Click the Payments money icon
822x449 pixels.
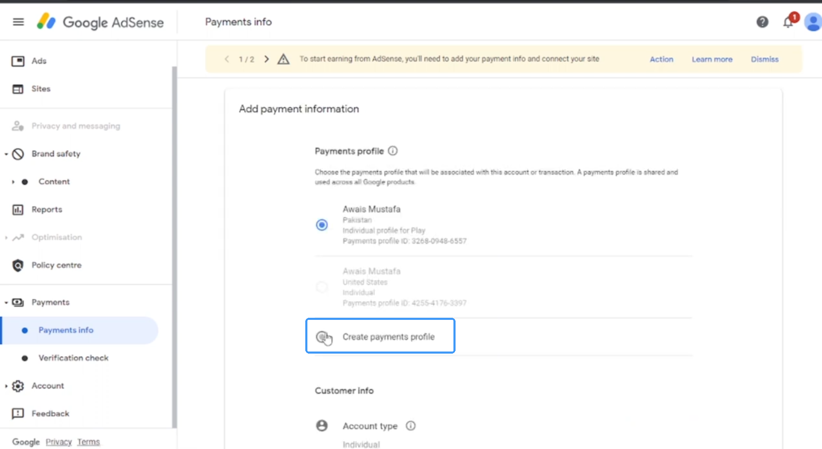click(x=18, y=302)
